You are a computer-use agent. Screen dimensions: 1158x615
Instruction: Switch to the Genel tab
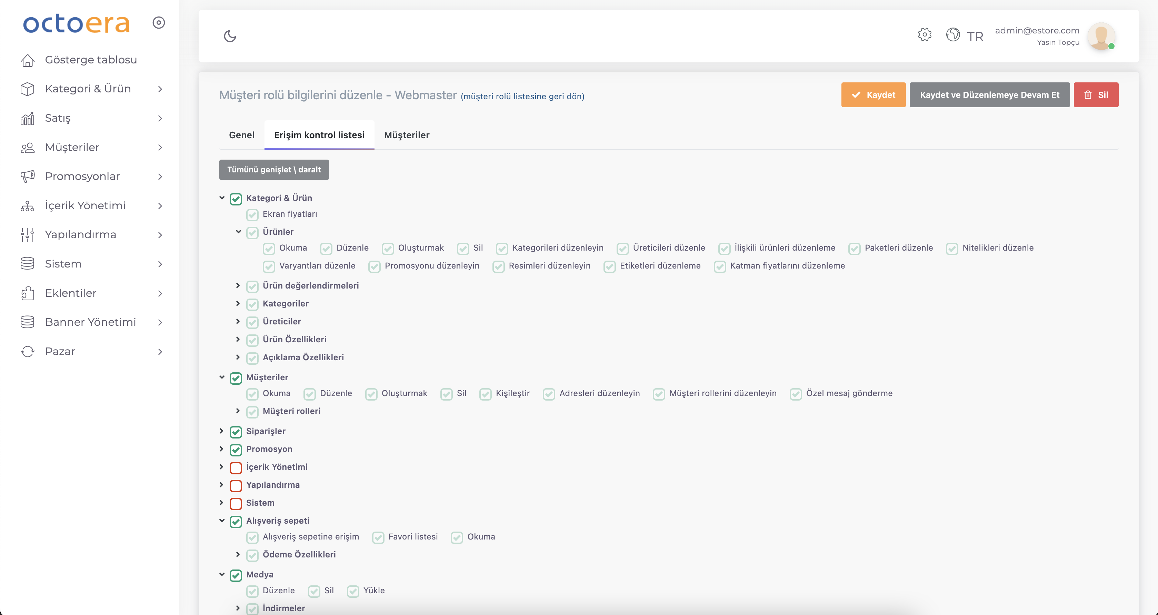pos(241,135)
